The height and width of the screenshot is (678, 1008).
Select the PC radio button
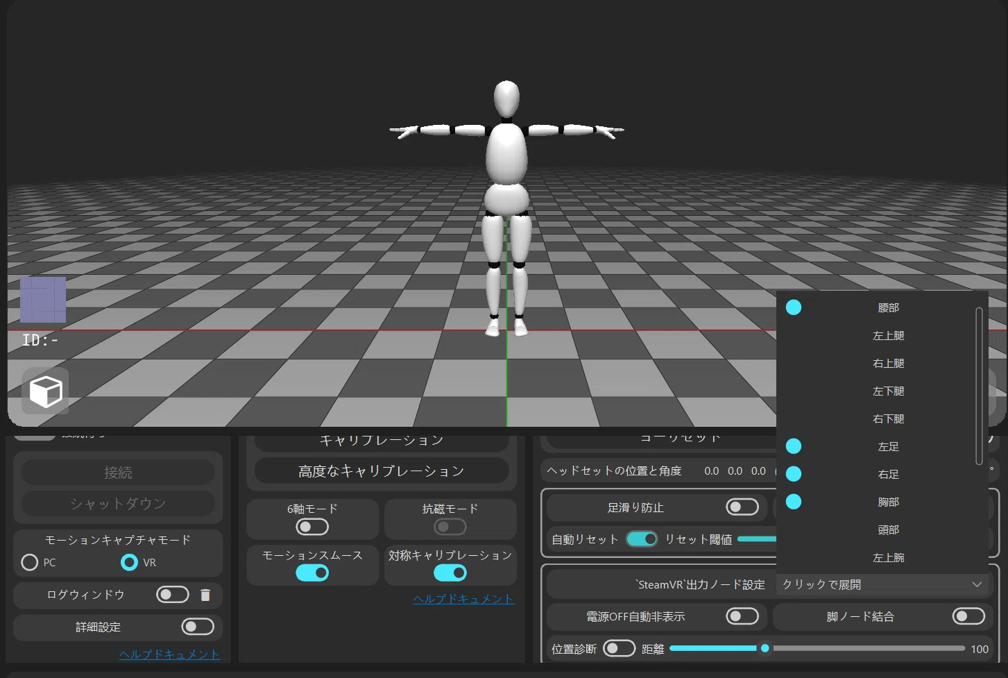click(30, 562)
